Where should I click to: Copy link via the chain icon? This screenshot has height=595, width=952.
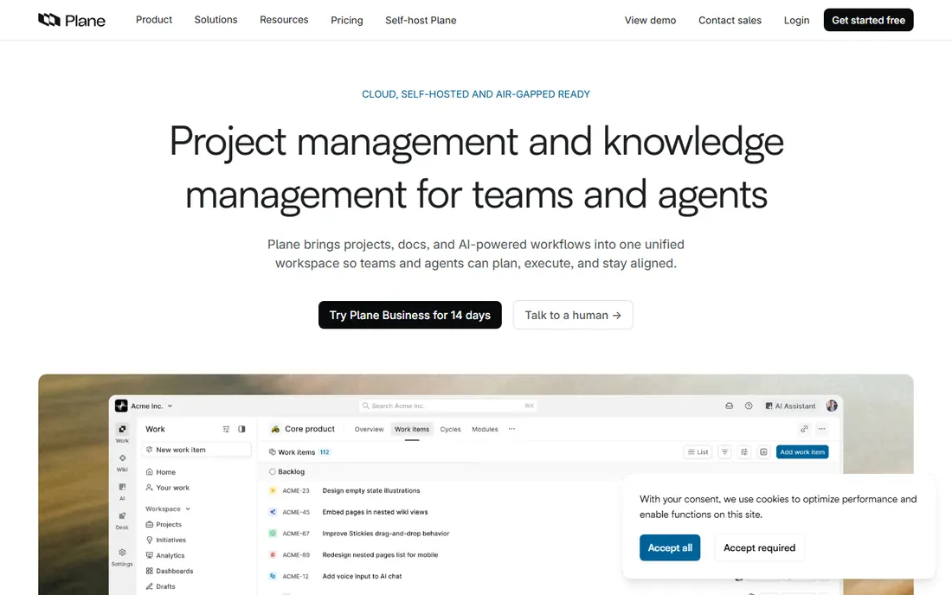[x=804, y=429]
